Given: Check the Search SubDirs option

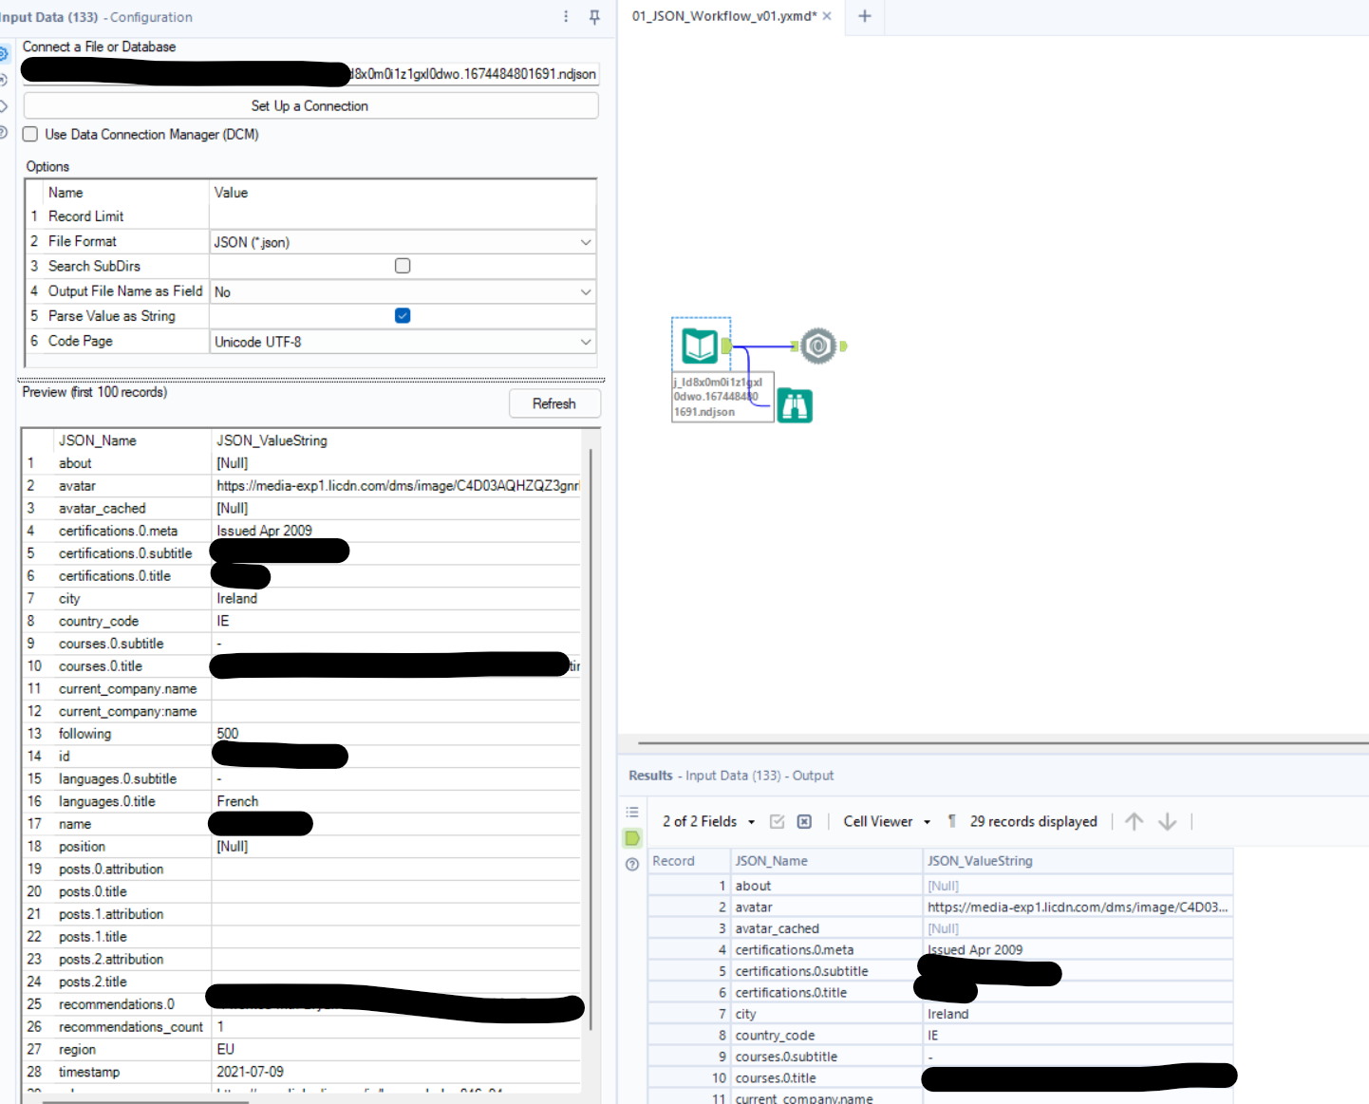Looking at the screenshot, I should (x=403, y=266).
